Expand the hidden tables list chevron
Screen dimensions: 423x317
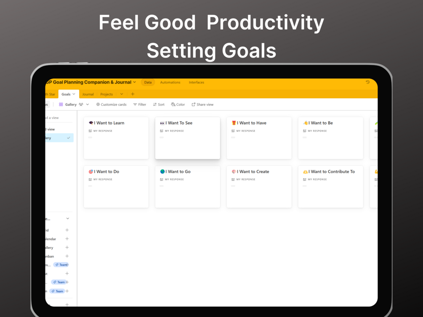122,94
